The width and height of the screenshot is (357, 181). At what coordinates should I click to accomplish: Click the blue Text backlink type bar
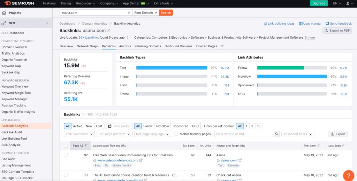[x=172, y=68]
